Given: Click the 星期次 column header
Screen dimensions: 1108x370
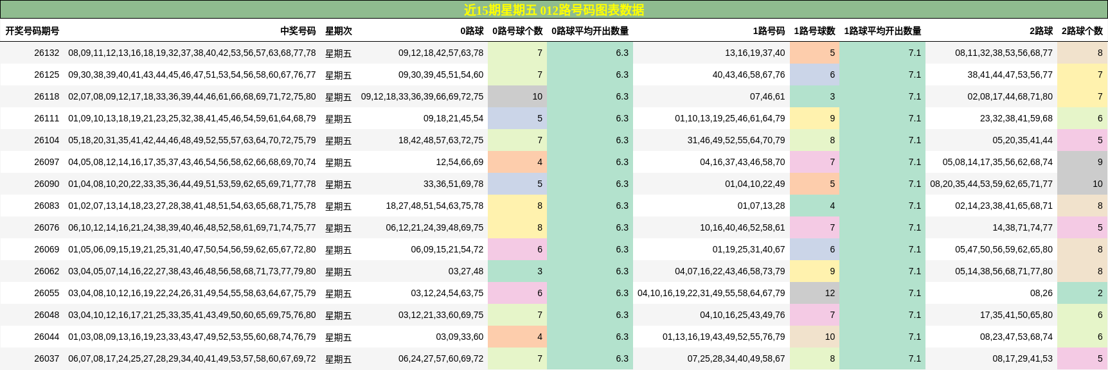Looking at the screenshot, I should (338, 31).
